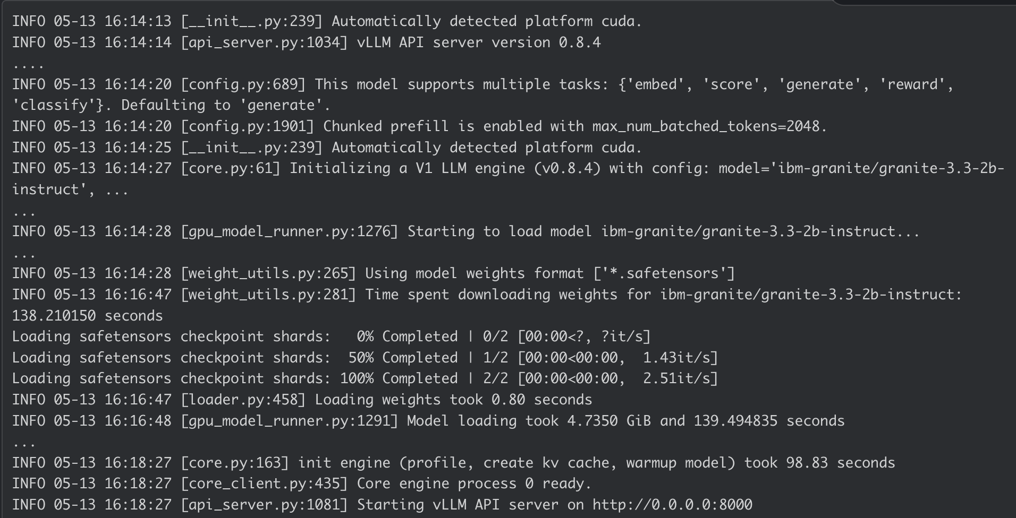
Task: Click the max_num_batched_tokens=2048 text
Action: pyautogui.click(x=706, y=126)
